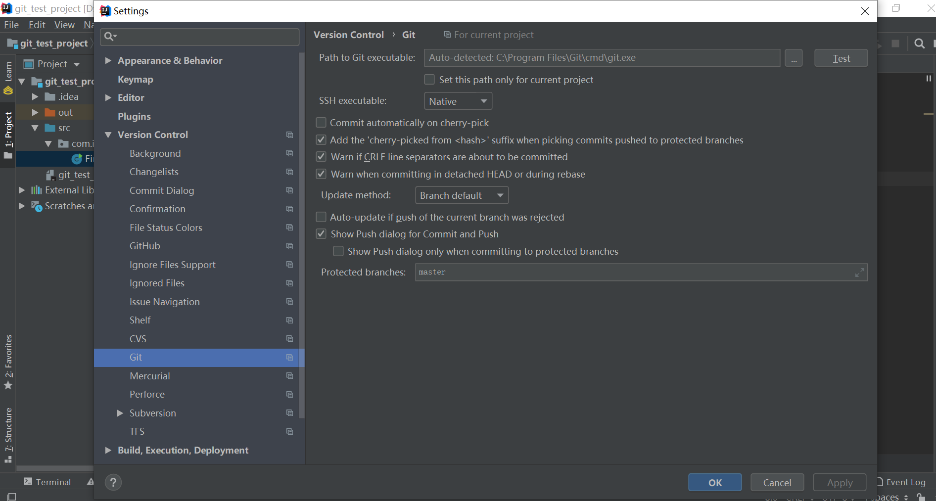The image size is (936, 501).
Task: Click project-level icon next to Background
Action: click(x=289, y=153)
